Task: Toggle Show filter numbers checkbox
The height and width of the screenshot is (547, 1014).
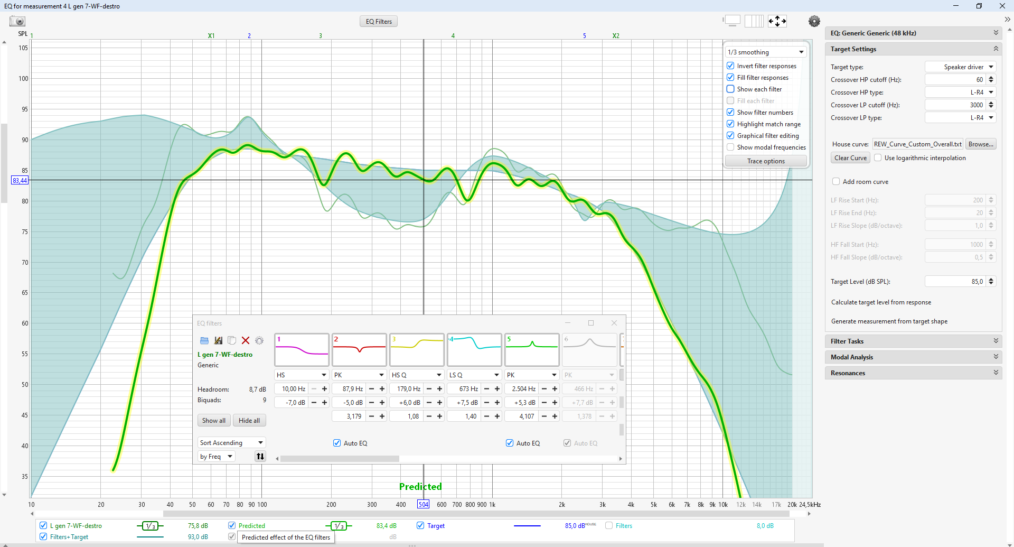Action: click(730, 112)
